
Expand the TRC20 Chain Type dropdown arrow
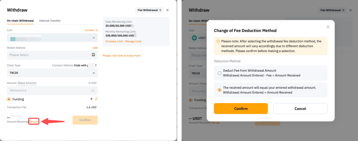coord(94,73)
